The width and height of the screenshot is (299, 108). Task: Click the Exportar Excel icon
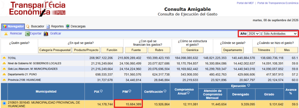point(27,34)
